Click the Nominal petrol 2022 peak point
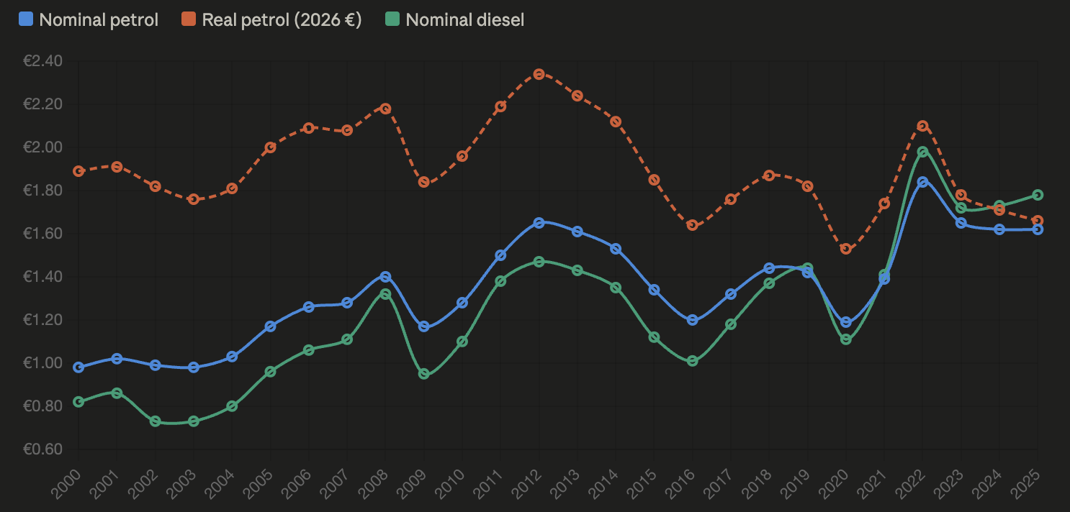The height and width of the screenshot is (512, 1070). pyautogui.click(x=922, y=182)
